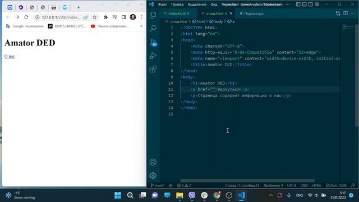
Task: Open notifications icon in VS Code status bar
Action: tap(353, 186)
